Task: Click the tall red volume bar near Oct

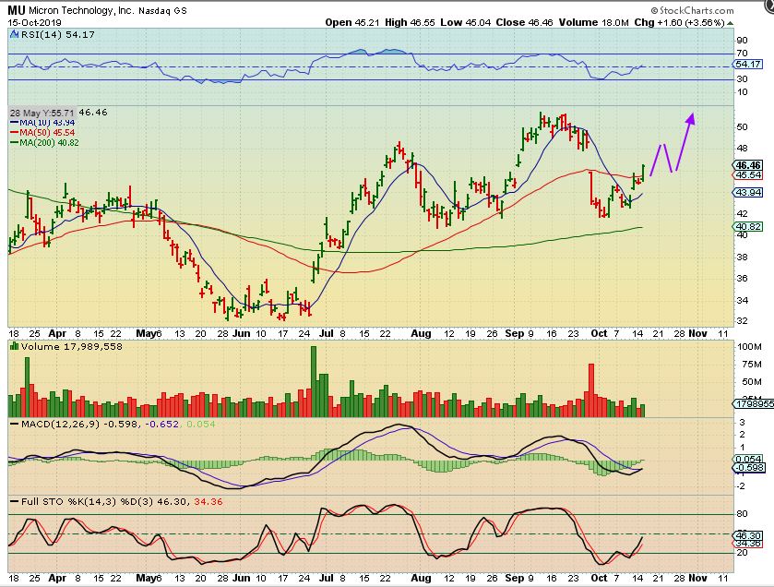Action: pos(591,390)
